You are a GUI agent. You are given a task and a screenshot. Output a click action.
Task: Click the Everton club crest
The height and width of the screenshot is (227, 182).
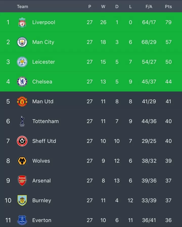point(22,220)
